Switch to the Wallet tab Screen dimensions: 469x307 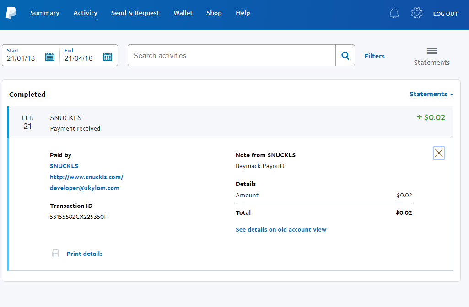[183, 13]
